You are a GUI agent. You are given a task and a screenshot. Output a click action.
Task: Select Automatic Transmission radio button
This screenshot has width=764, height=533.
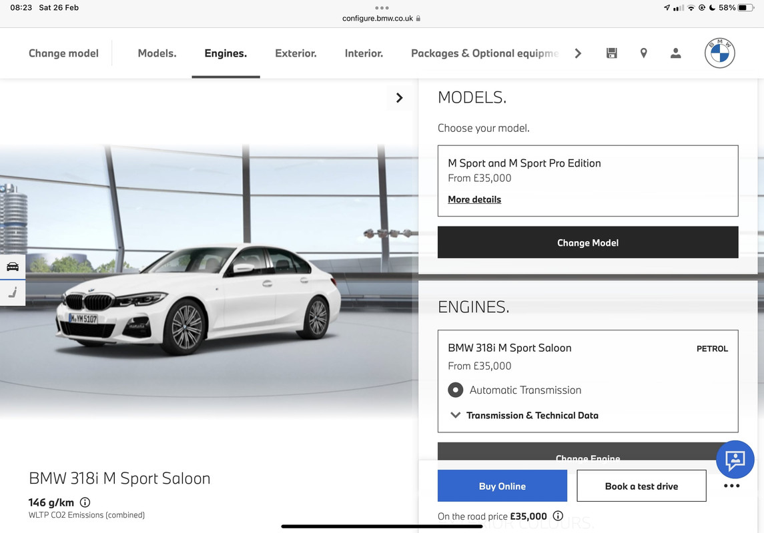[456, 390]
